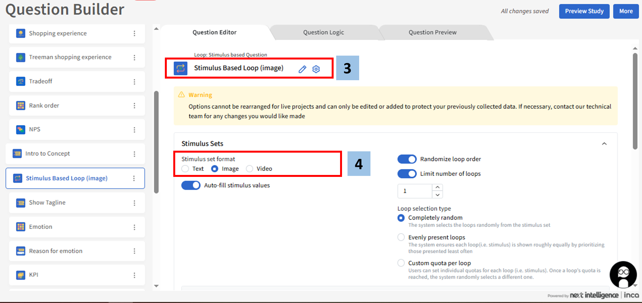
Task: Switch to the Question Logic tab
Action: tap(323, 32)
